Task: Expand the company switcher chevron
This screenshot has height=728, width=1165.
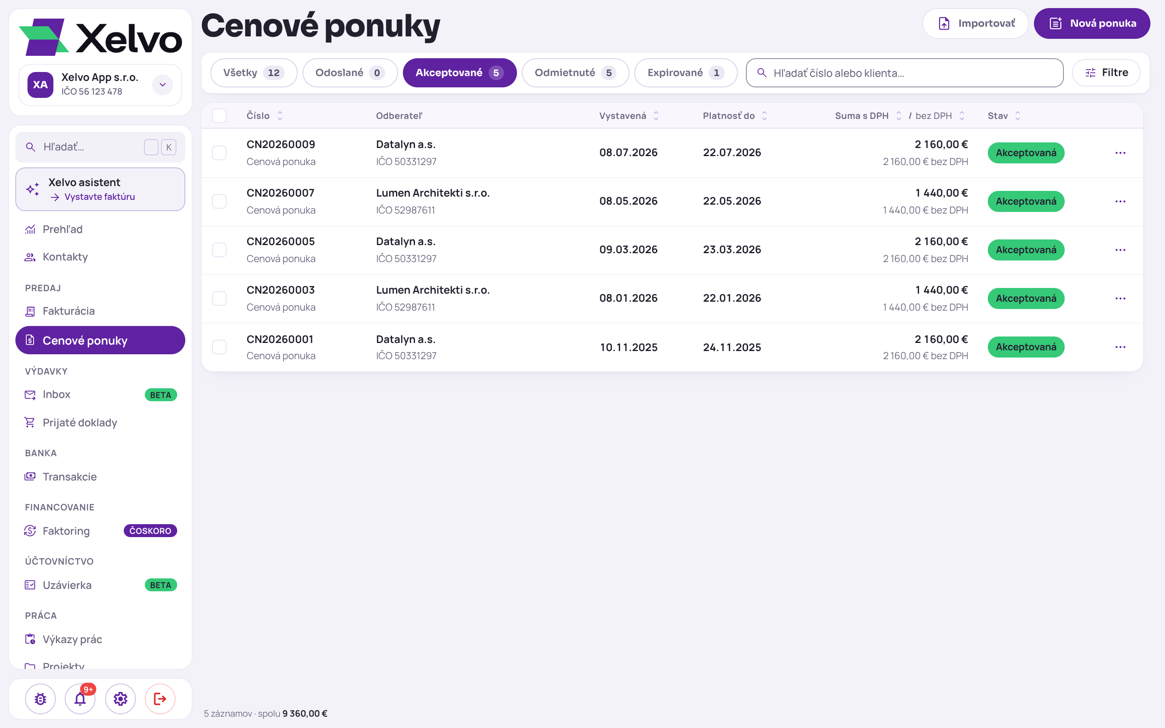Action: coord(163,85)
